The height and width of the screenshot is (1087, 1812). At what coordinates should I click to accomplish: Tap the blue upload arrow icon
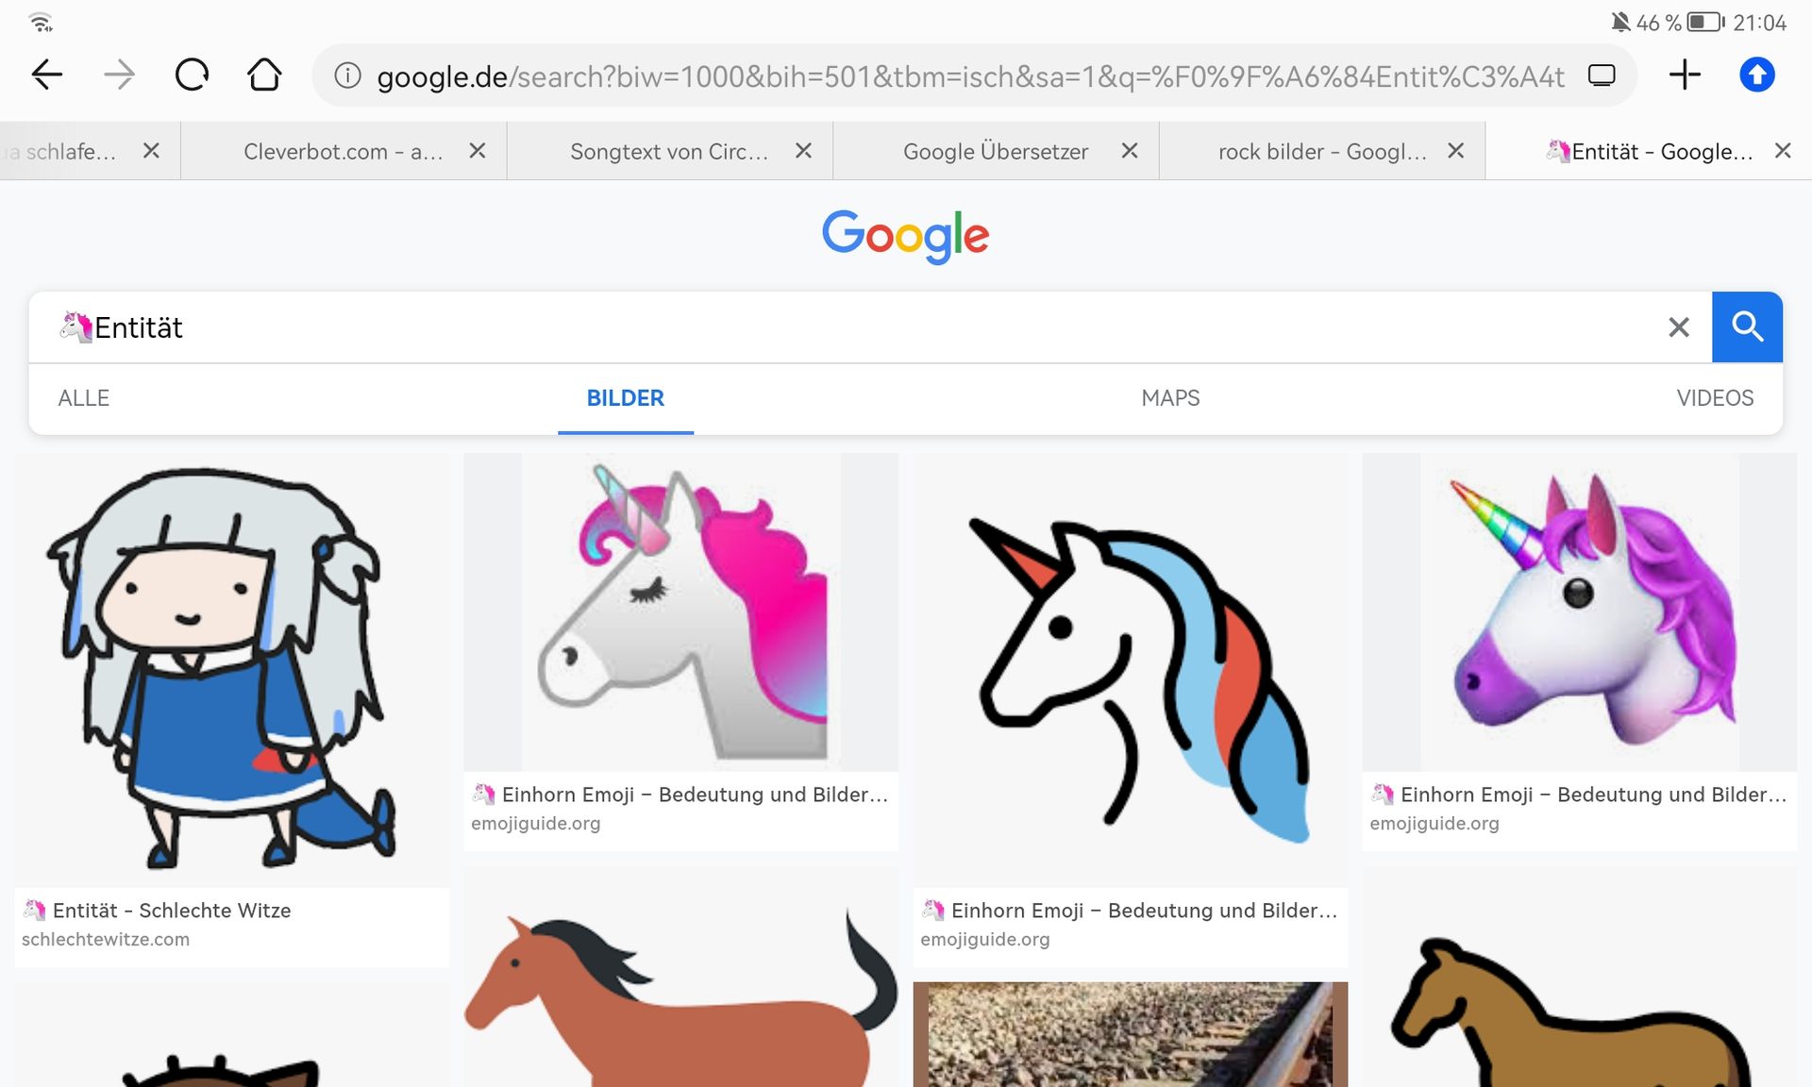1756,75
